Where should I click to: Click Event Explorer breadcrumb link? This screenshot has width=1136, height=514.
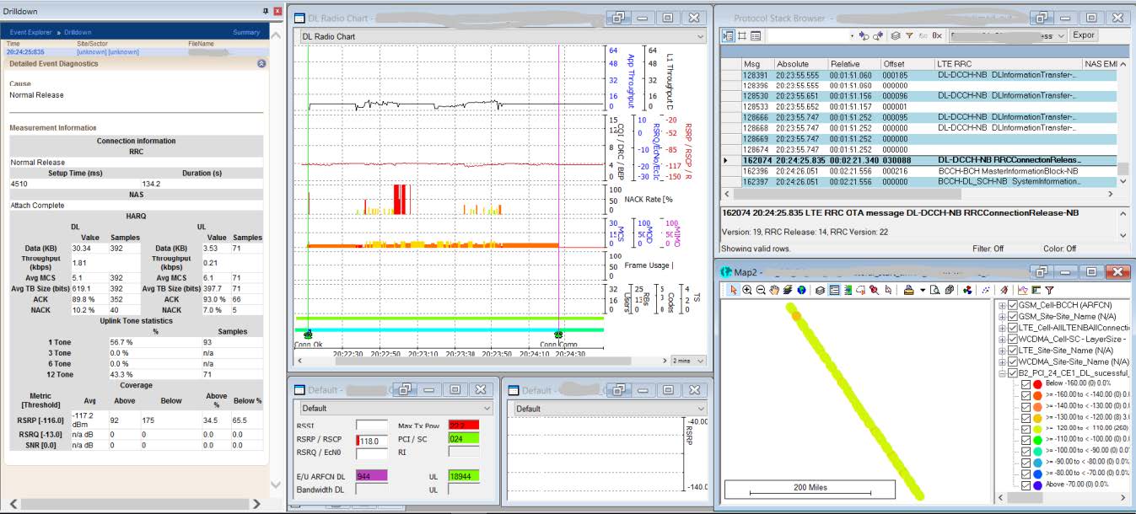[x=33, y=33]
